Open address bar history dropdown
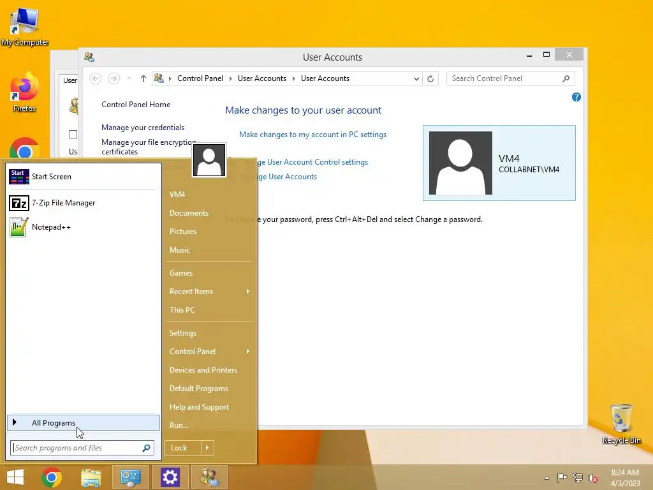The image size is (653, 490). (x=416, y=78)
